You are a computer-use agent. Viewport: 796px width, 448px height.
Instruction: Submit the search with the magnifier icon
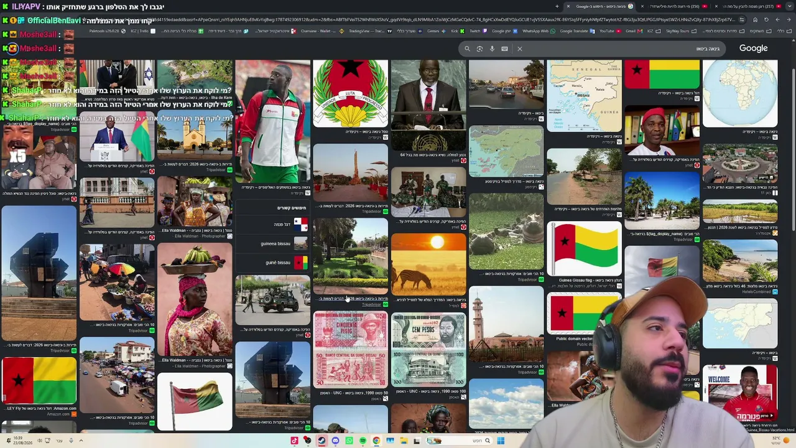(467, 49)
